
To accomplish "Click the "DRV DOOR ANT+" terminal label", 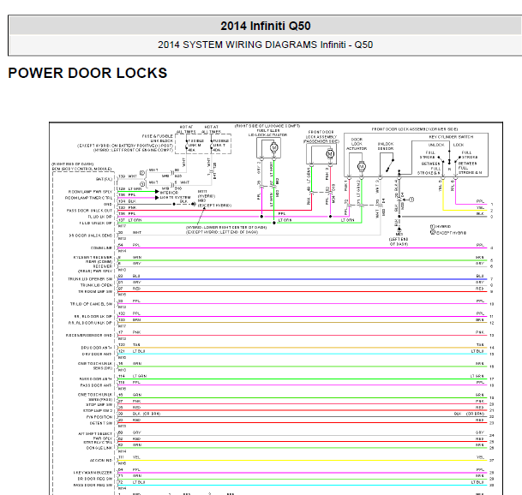I will (x=97, y=348).
